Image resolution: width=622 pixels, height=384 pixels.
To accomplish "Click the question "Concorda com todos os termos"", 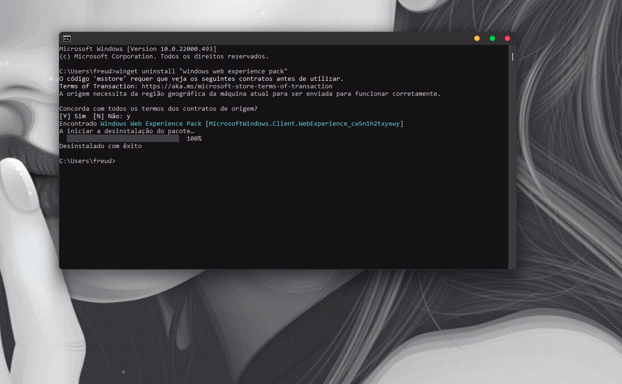I will tap(159, 109).
